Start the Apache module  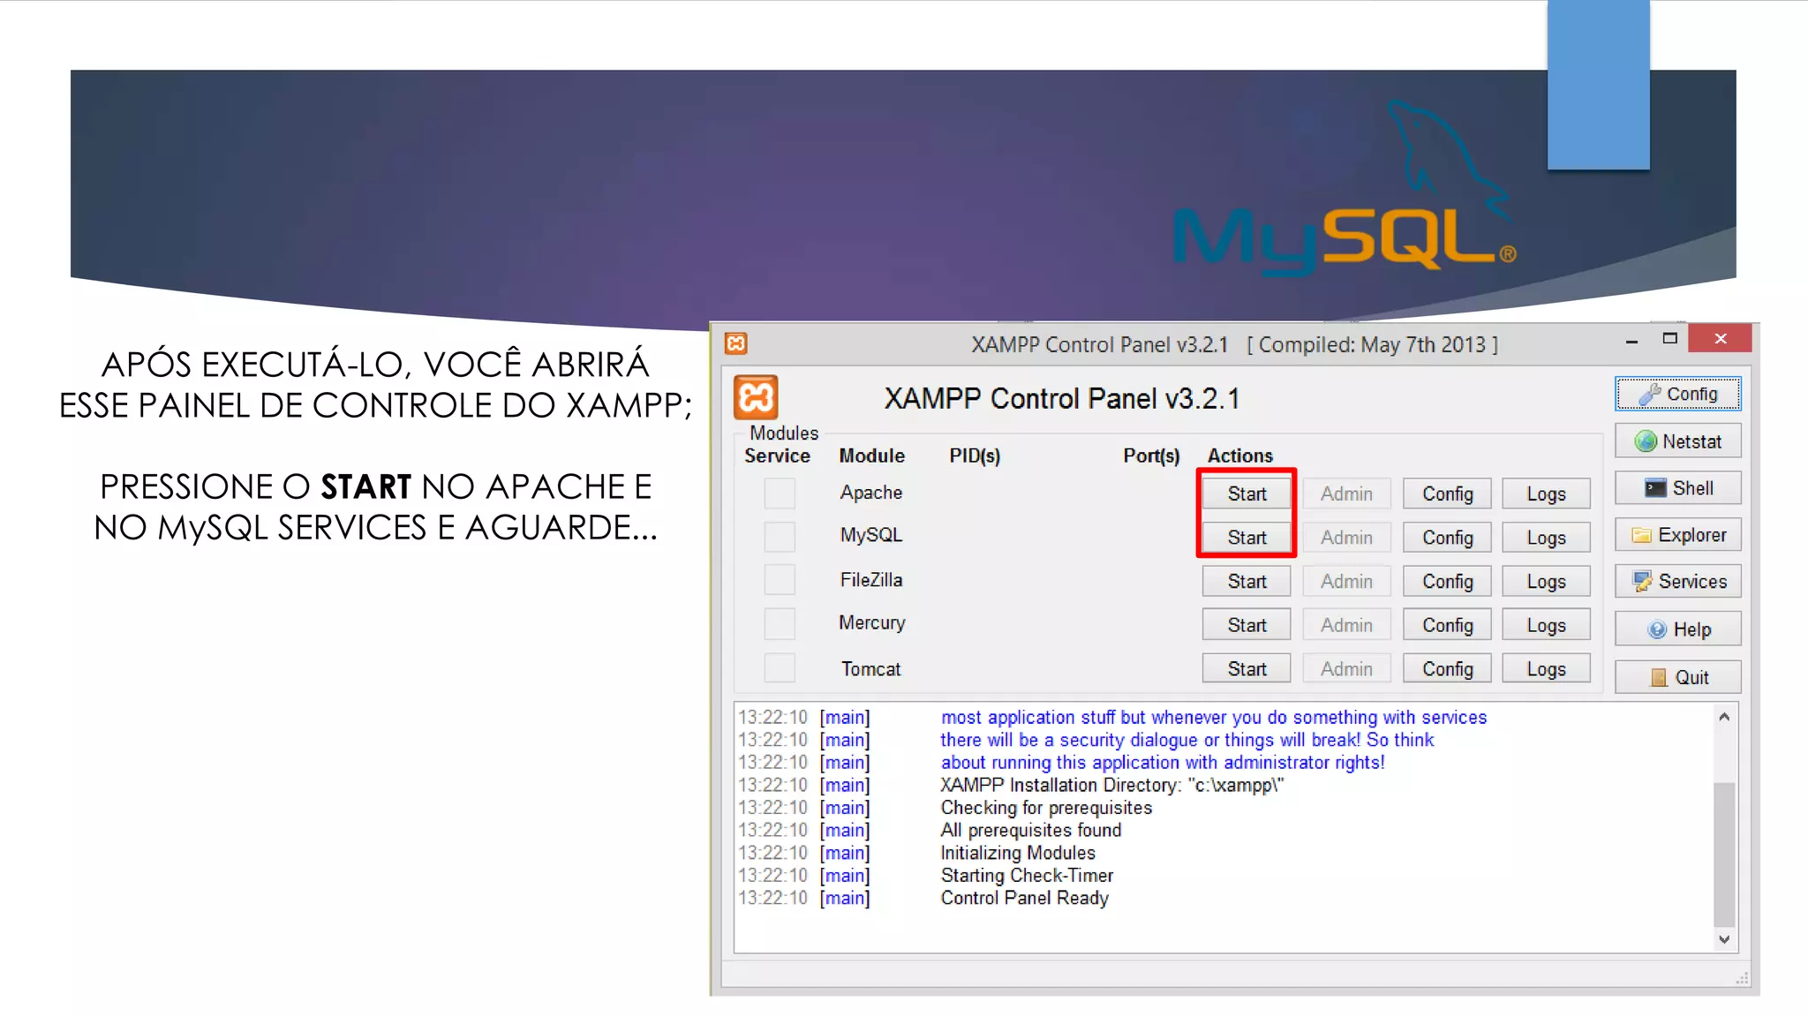pyautogui.click(x=1247, y=494)
